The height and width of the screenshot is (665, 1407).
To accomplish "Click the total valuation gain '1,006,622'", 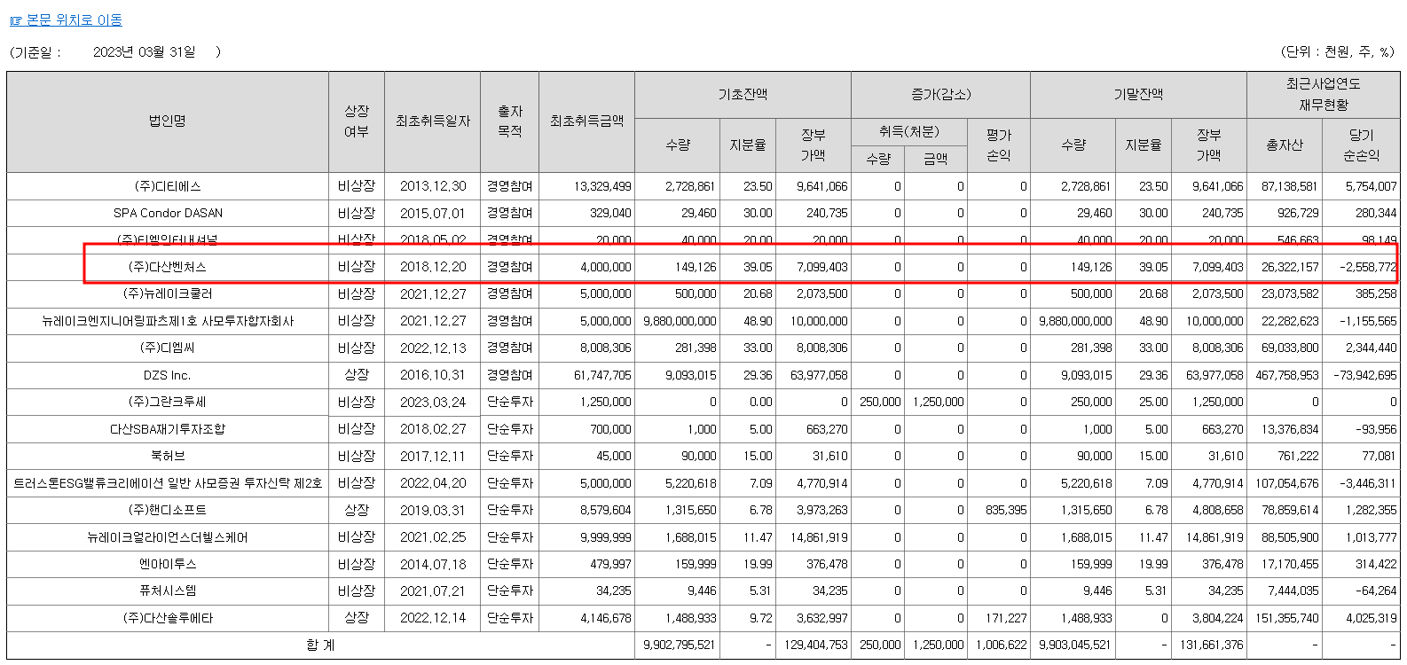I will point(1002,645).
